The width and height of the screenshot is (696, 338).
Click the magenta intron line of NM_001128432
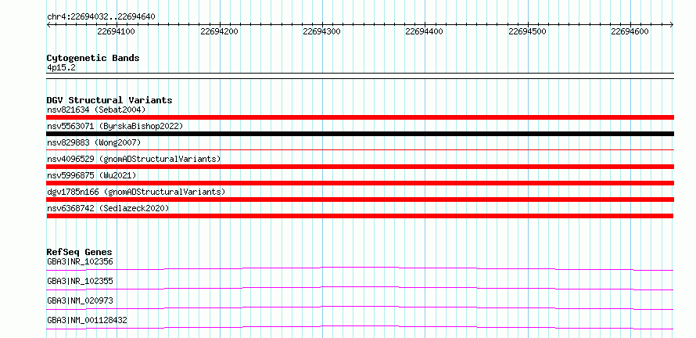click(361, 326)
